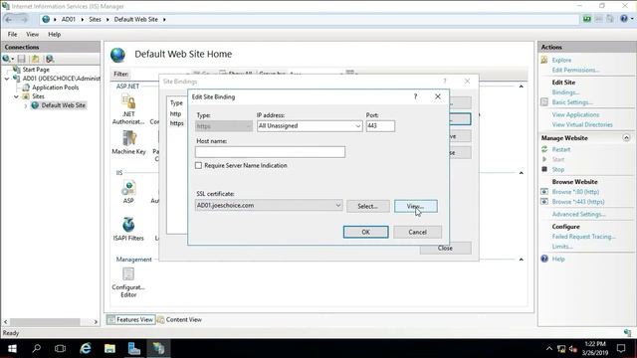
Task: Collapse the ASP.NET group
Action: [x=522, y=87]
